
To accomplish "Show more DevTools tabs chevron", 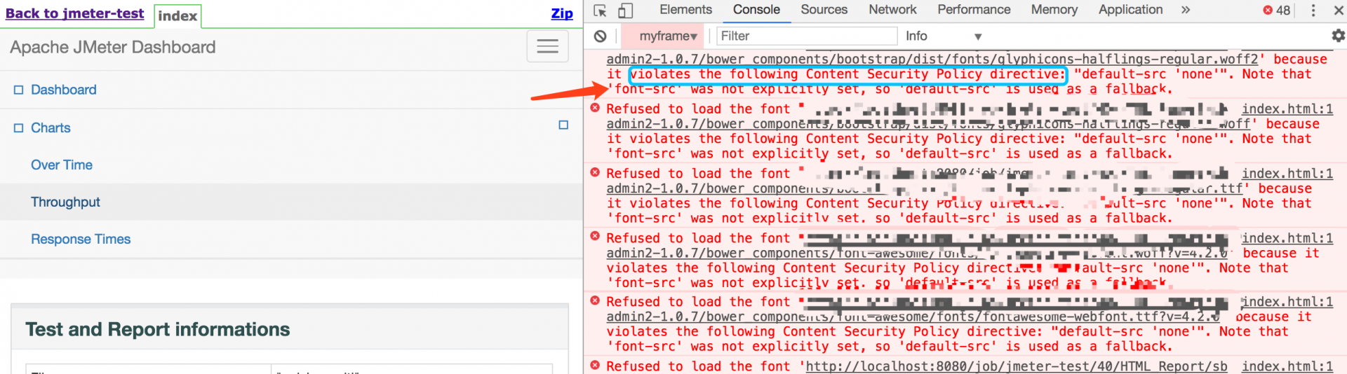I will (1186, 10).
